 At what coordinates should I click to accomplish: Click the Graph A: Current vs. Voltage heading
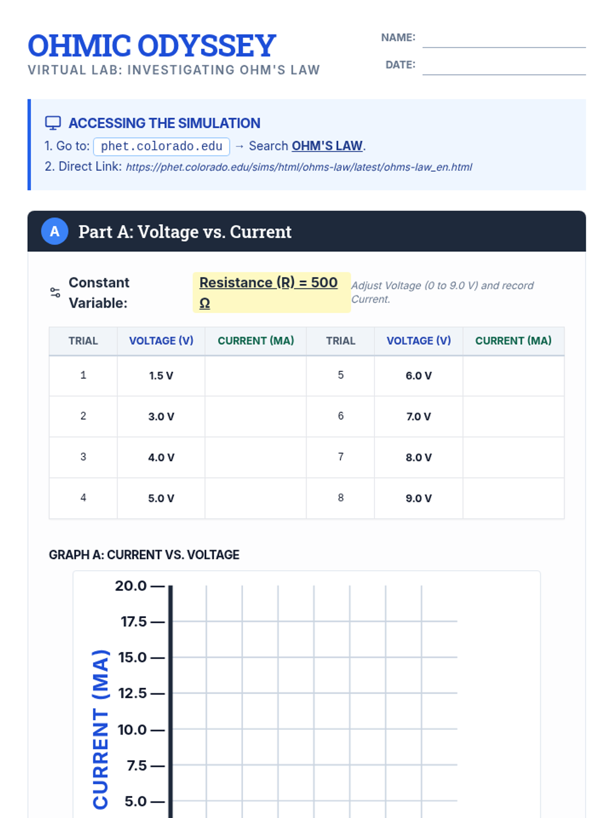click(144, 555)
